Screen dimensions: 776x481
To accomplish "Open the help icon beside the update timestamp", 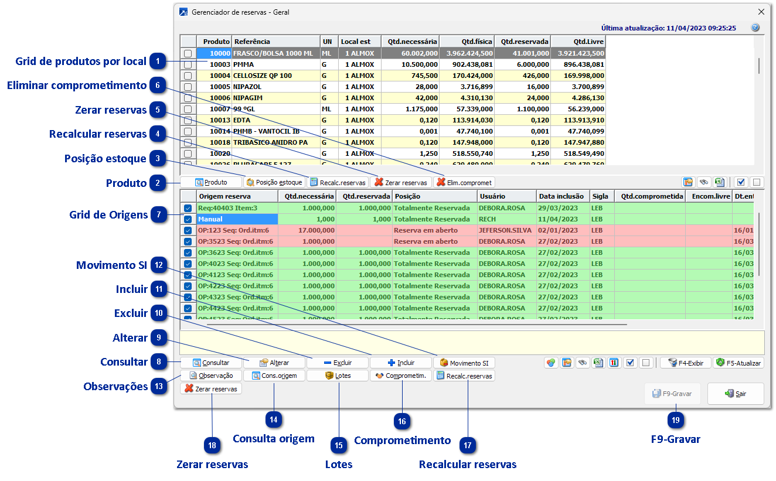I will pos(755,28).
